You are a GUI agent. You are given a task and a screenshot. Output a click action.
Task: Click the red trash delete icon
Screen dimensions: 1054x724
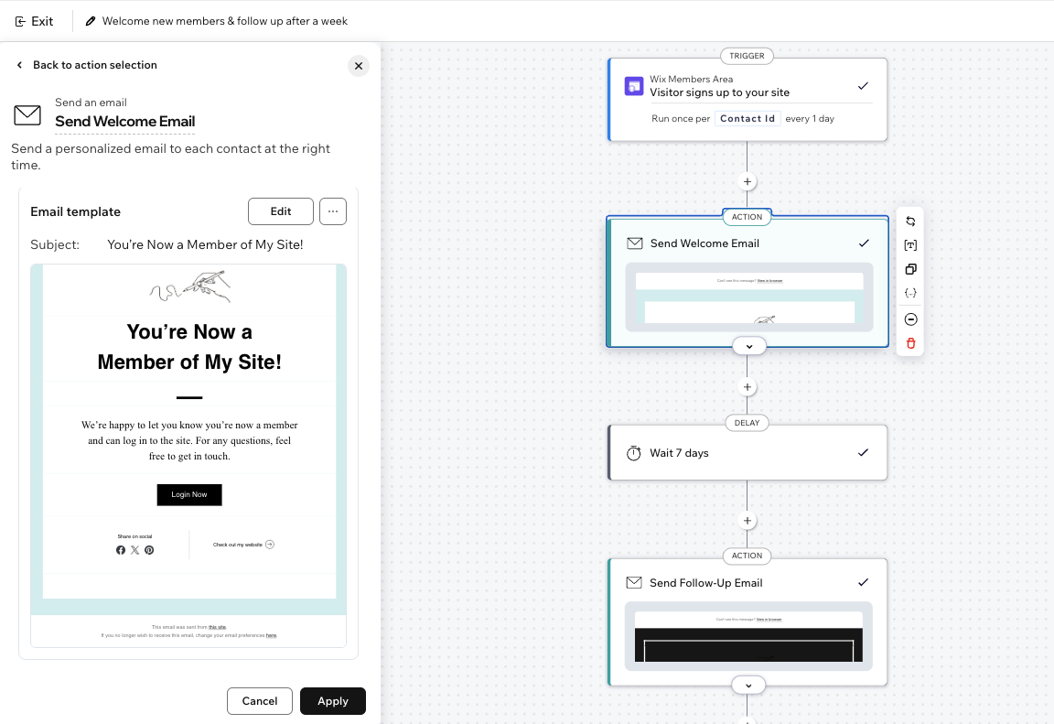911,343
